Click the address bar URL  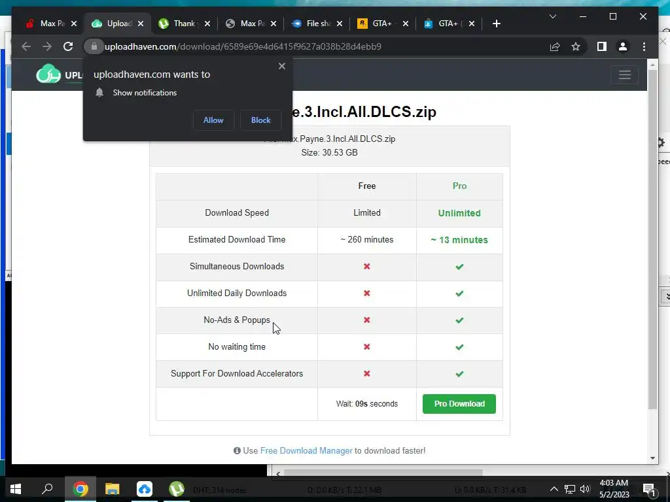(243, 46)
